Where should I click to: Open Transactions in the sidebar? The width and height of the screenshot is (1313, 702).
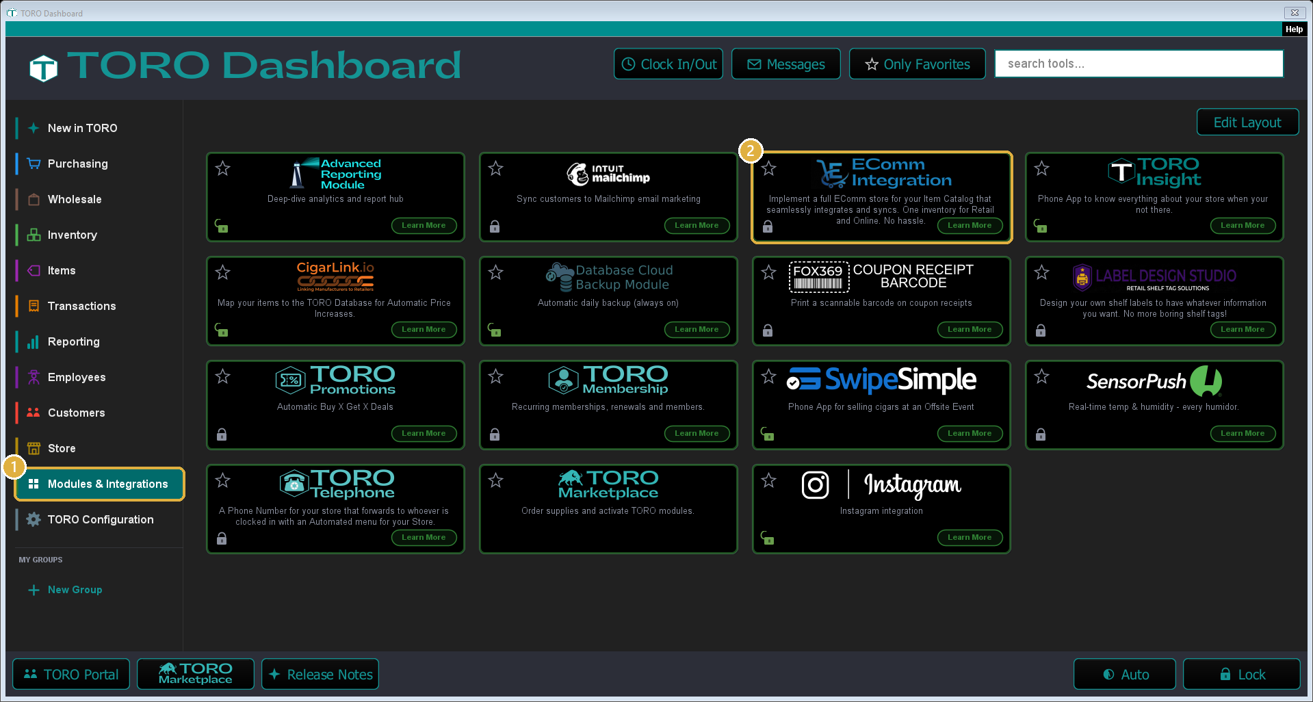pyautogui.click(x=99, y=306)
